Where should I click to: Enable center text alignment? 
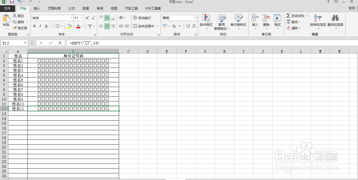click(x=107, y=26)
